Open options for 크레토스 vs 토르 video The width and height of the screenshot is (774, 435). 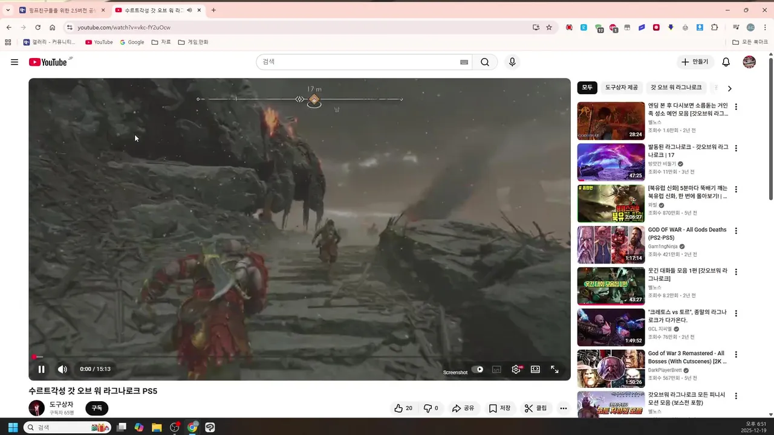(x=736, y=314)
